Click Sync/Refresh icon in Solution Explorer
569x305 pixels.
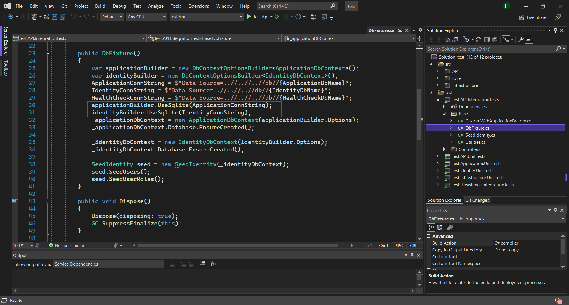coord(478,40)
